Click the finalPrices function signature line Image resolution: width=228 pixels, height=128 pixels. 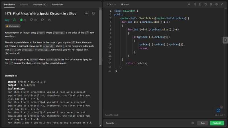tap(155, 18)
